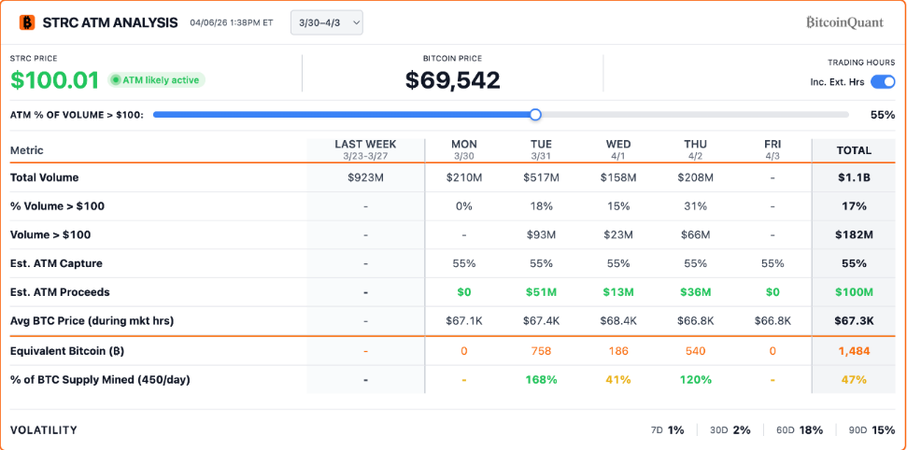907x450 pixels.
Task: Click the $100.01 STRC price
Action: 54,79
